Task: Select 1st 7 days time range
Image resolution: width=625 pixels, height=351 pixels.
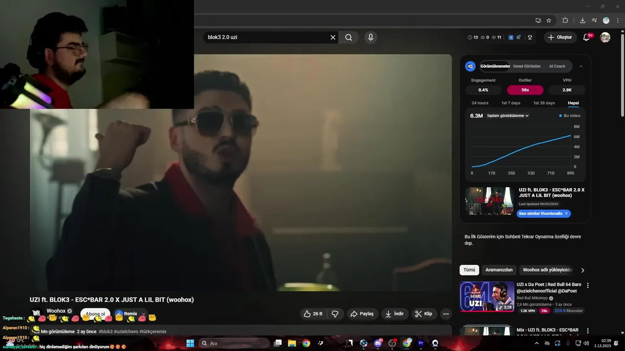Action: point(511,103)
